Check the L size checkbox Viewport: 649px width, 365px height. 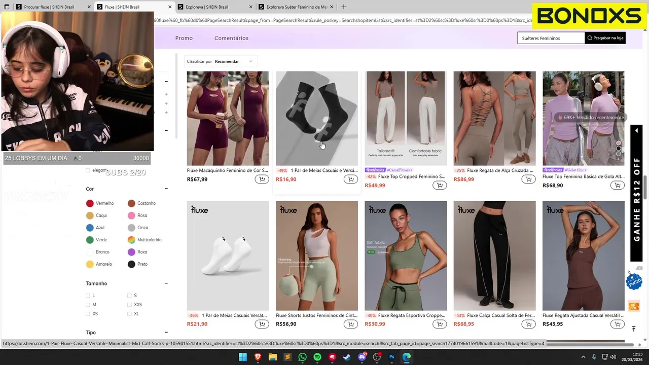(x=88, y=296)
